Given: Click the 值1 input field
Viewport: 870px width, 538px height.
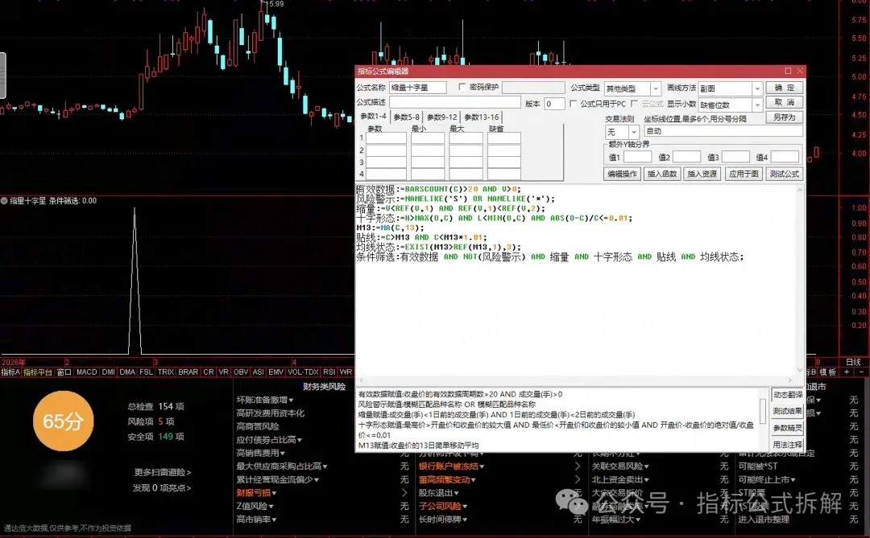Looking at the screenshot, I should pos(637,157).
